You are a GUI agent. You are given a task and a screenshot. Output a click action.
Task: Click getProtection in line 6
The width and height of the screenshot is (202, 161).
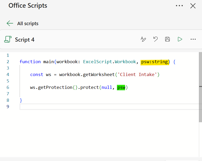pos(55,87)
